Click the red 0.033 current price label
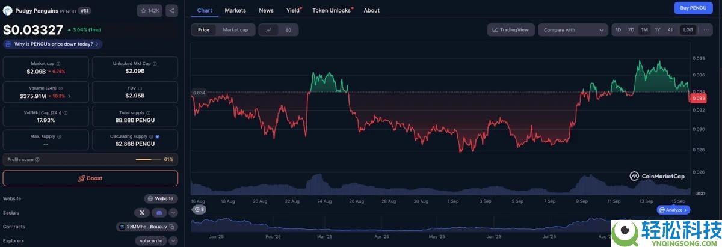The height and width of the screenshot is (247, 722). tap(699, 98)
